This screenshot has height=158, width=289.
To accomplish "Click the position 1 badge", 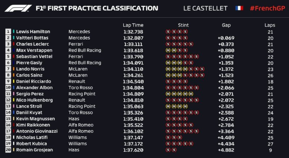I will (8, 32).
